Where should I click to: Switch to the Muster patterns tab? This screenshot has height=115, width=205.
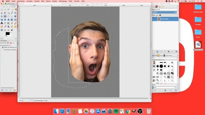click(x=160, y=55)
